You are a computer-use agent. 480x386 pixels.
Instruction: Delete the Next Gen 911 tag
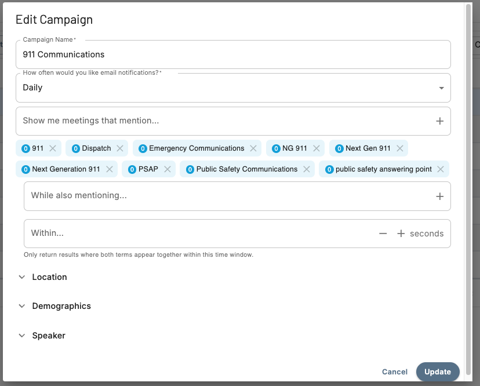pos(400,148)
